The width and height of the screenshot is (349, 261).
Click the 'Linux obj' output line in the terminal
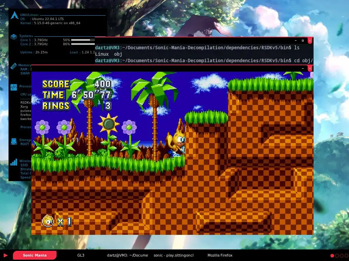109,54
